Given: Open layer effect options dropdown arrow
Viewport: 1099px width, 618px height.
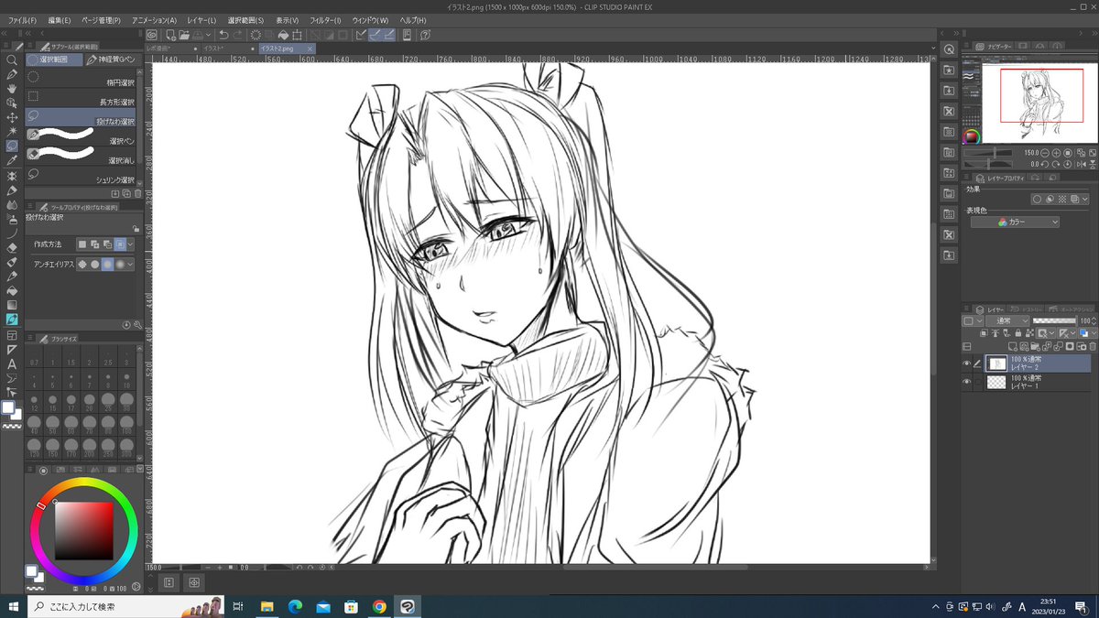Looking at the screenshot, I should [1085, 199].
